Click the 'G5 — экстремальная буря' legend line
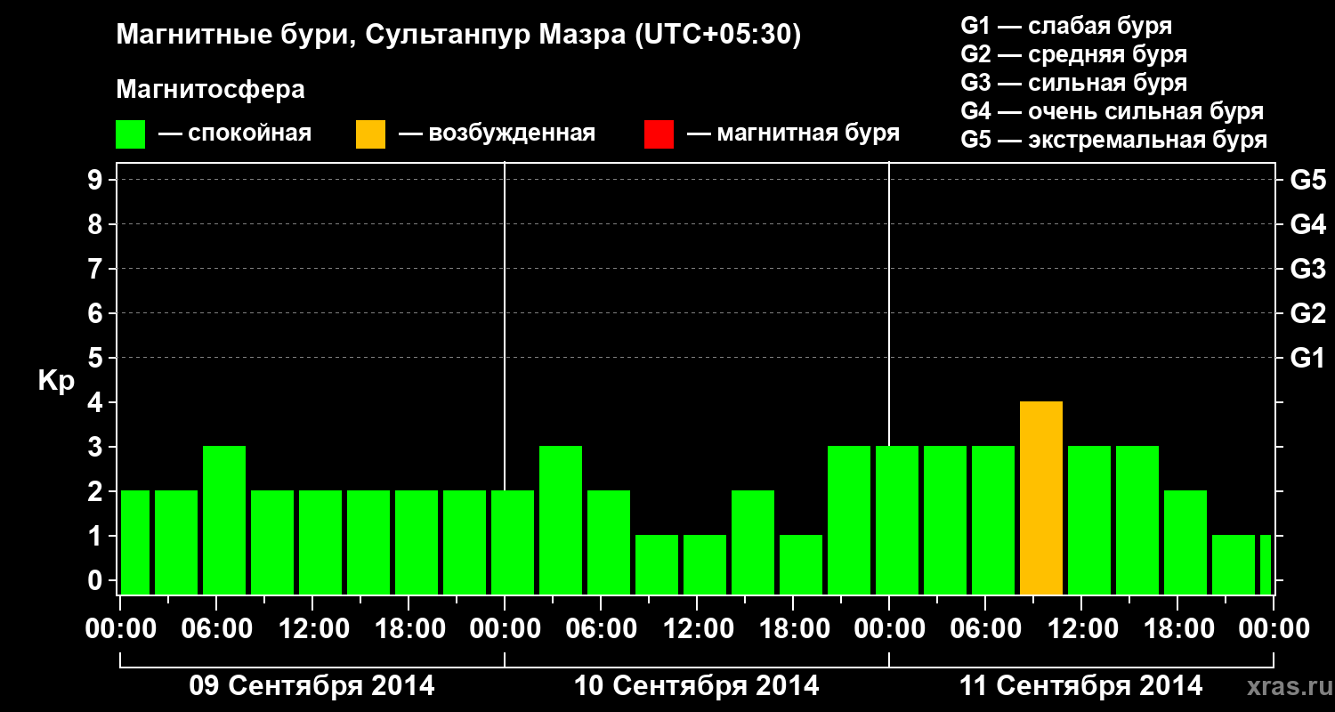 coord(1114,140)
